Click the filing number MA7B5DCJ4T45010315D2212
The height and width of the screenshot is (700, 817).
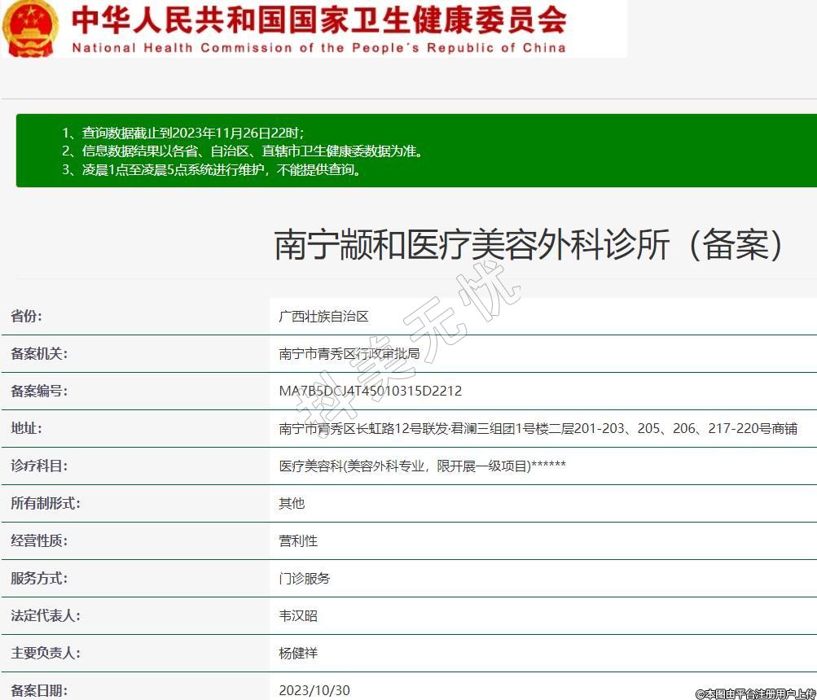click(370, 392)
